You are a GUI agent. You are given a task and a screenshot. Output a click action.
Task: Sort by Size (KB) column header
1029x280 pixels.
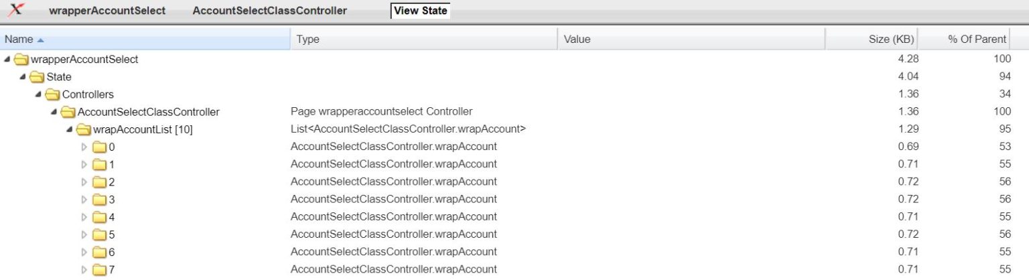890,40
